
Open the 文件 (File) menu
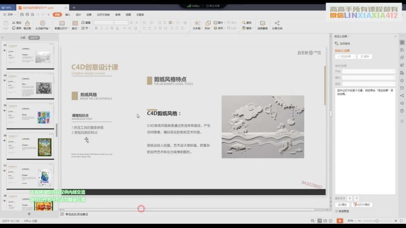point(10,15)
